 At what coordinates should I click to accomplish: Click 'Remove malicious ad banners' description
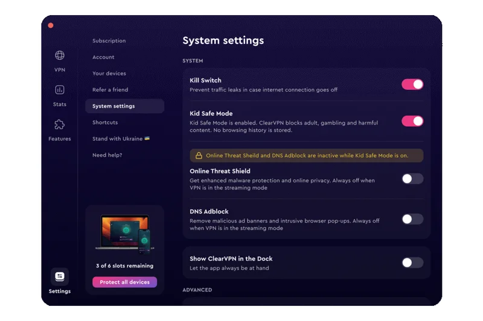(x=284, y=224)
